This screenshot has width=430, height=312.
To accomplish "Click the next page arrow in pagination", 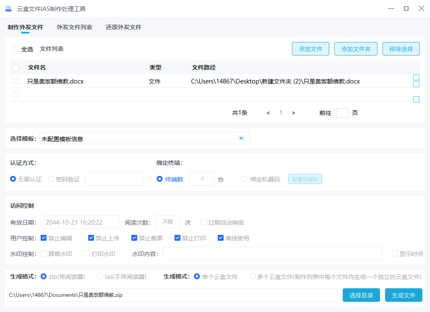I will tap(293, 113).
